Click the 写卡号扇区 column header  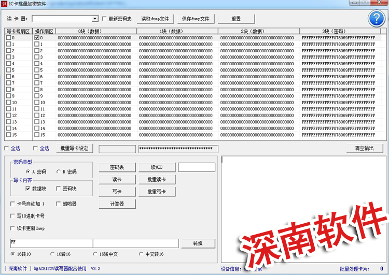click(19, 31)
